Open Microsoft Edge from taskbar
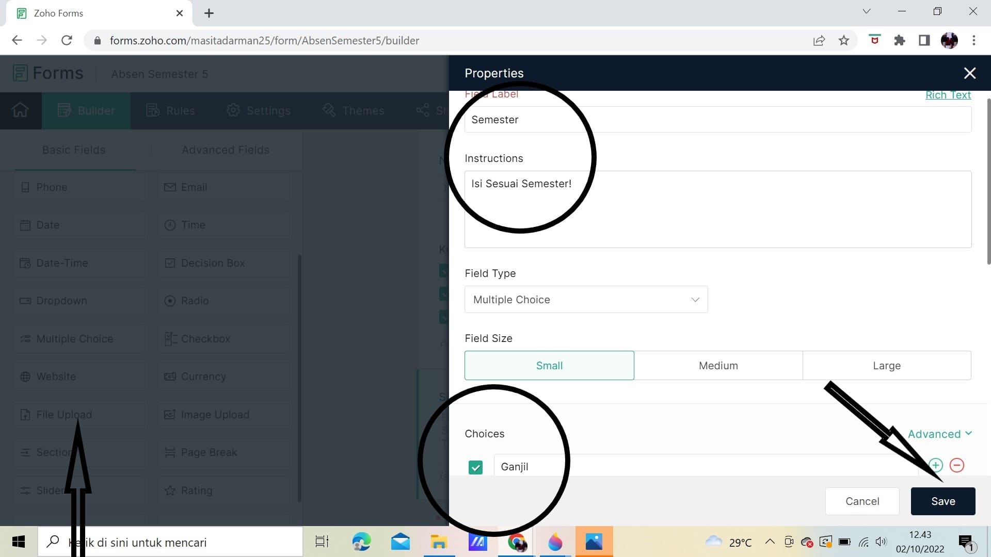The width and height of the screenshot is (991, 557). (x=361, y=542)
